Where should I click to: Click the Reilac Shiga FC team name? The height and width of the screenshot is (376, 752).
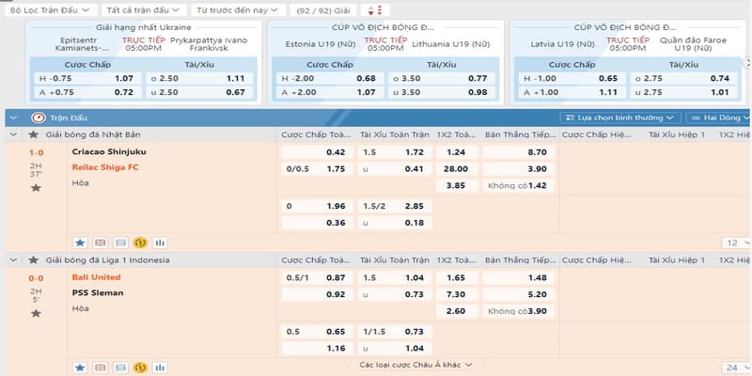pos(105,167)
